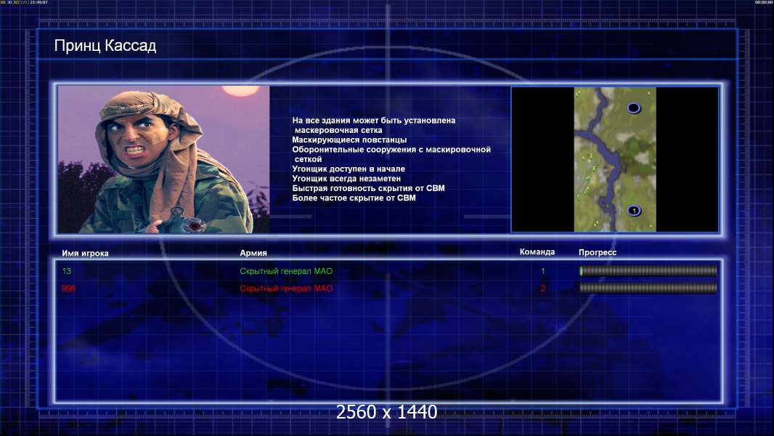
Task: Click team number 1 for player 13
Action: [x=542, y=271]
